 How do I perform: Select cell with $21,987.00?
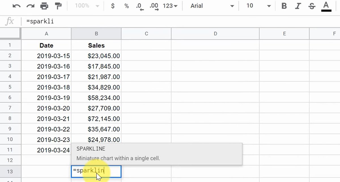pyautogui.click(x=96, y=77)
